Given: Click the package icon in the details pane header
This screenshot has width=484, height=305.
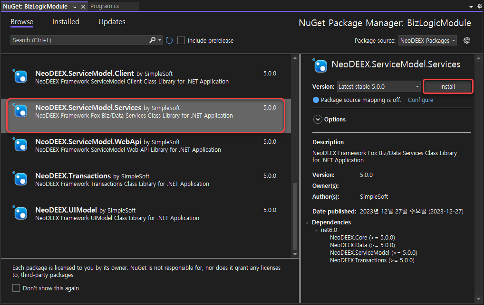Looking at the screenshot, I should tap(320, 65).
